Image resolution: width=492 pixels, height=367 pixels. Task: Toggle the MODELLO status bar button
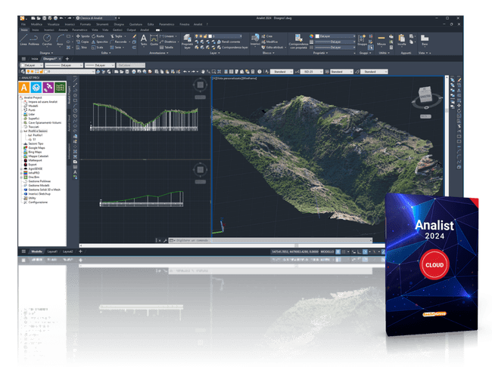(x=327, y=251)
